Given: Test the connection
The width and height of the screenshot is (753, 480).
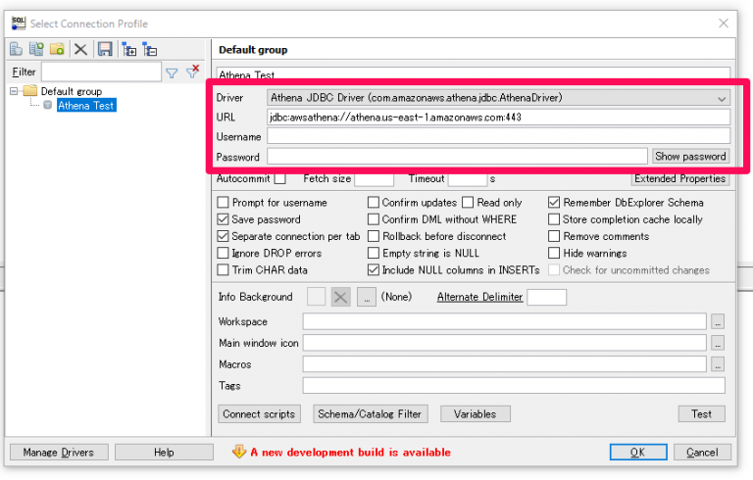Looking at the screenshot, I should tap(701, 413).
